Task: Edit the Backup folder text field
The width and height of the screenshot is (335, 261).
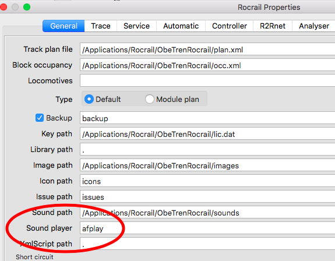Action: pos(207,118)
